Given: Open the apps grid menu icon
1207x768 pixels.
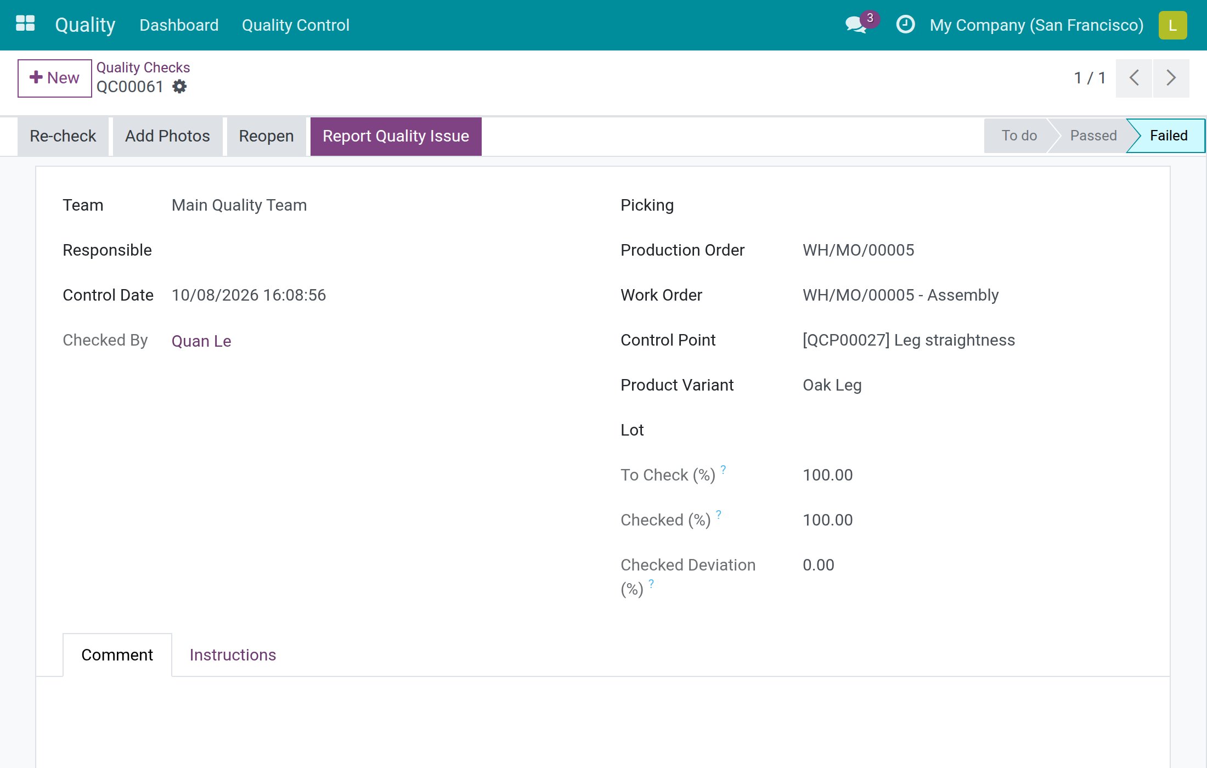Looking at the screenshot, I should pos(25,24).
